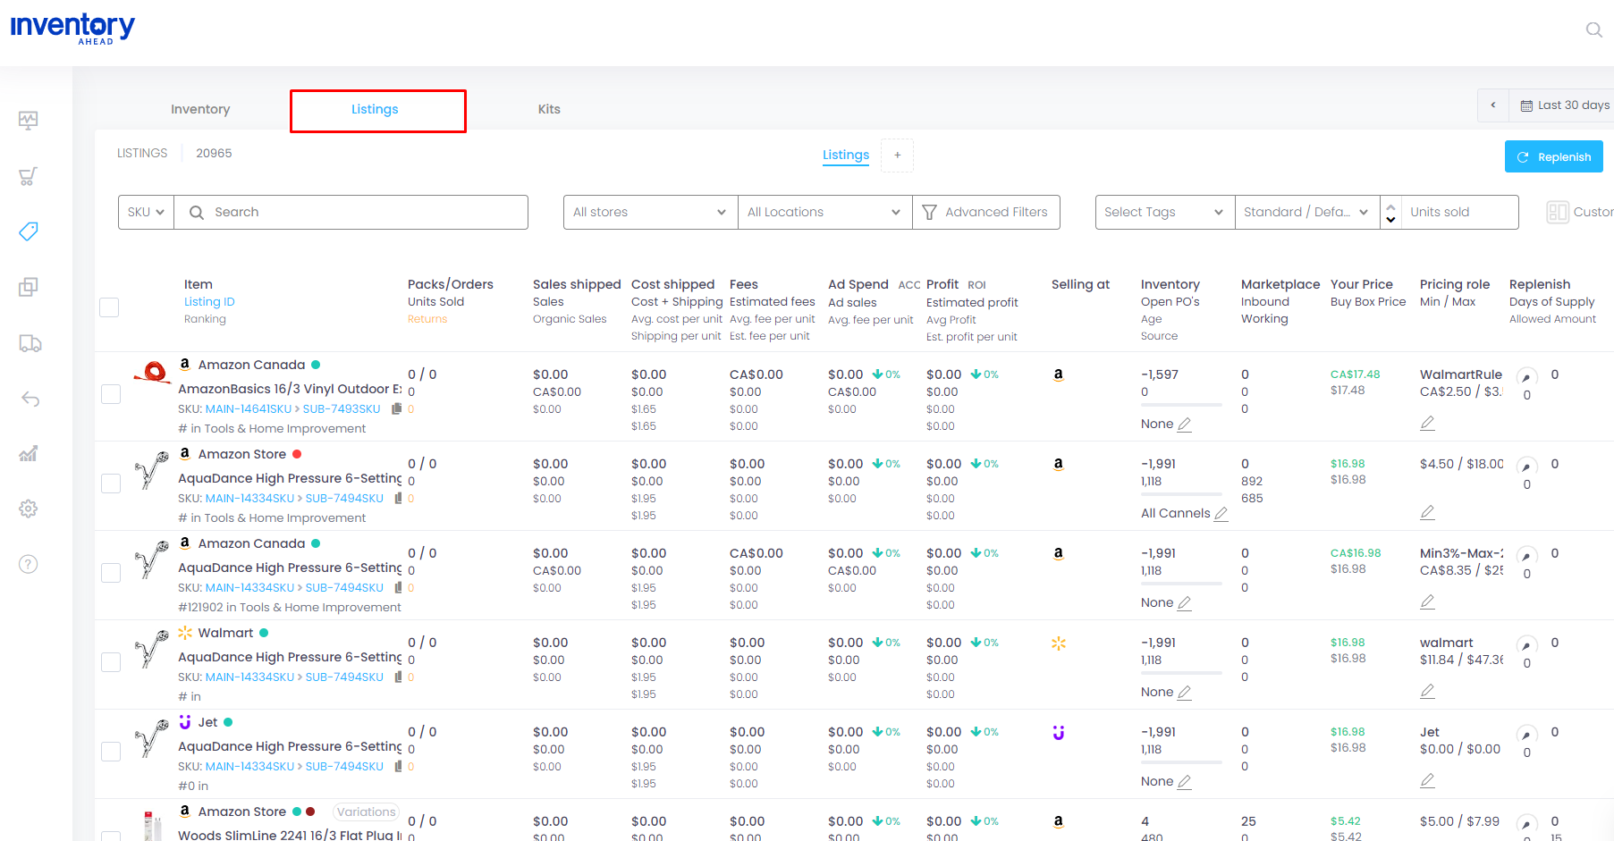Check the Jet AquaDance row checkbox

click(x=111, y=752)
